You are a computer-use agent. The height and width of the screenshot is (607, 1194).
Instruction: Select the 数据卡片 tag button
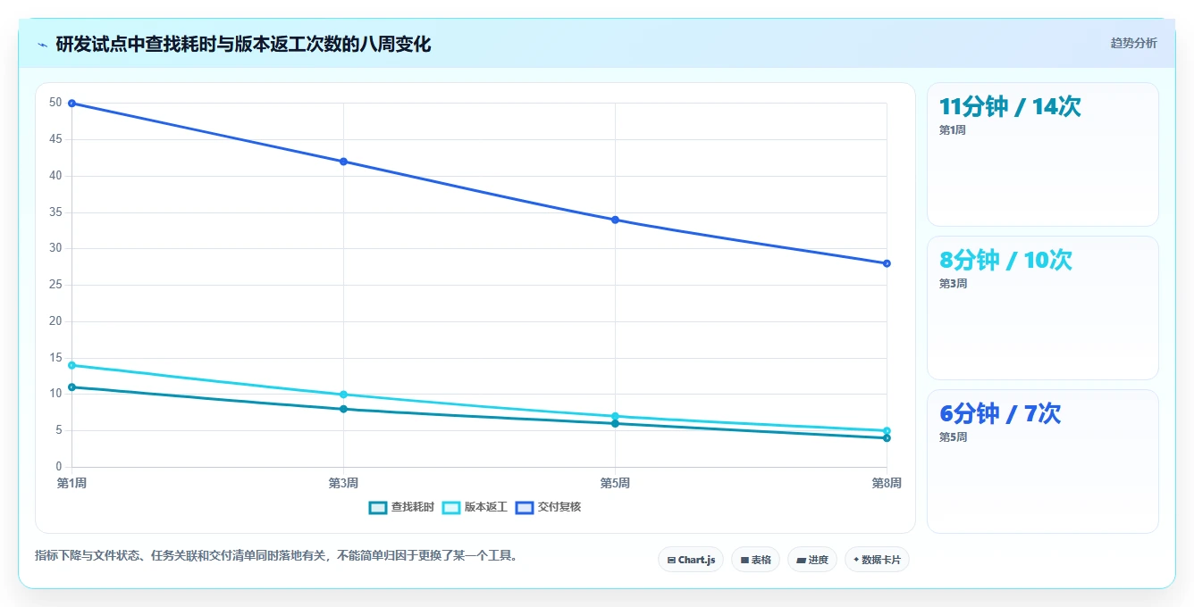pyautogui.click(x=877, y=560)
